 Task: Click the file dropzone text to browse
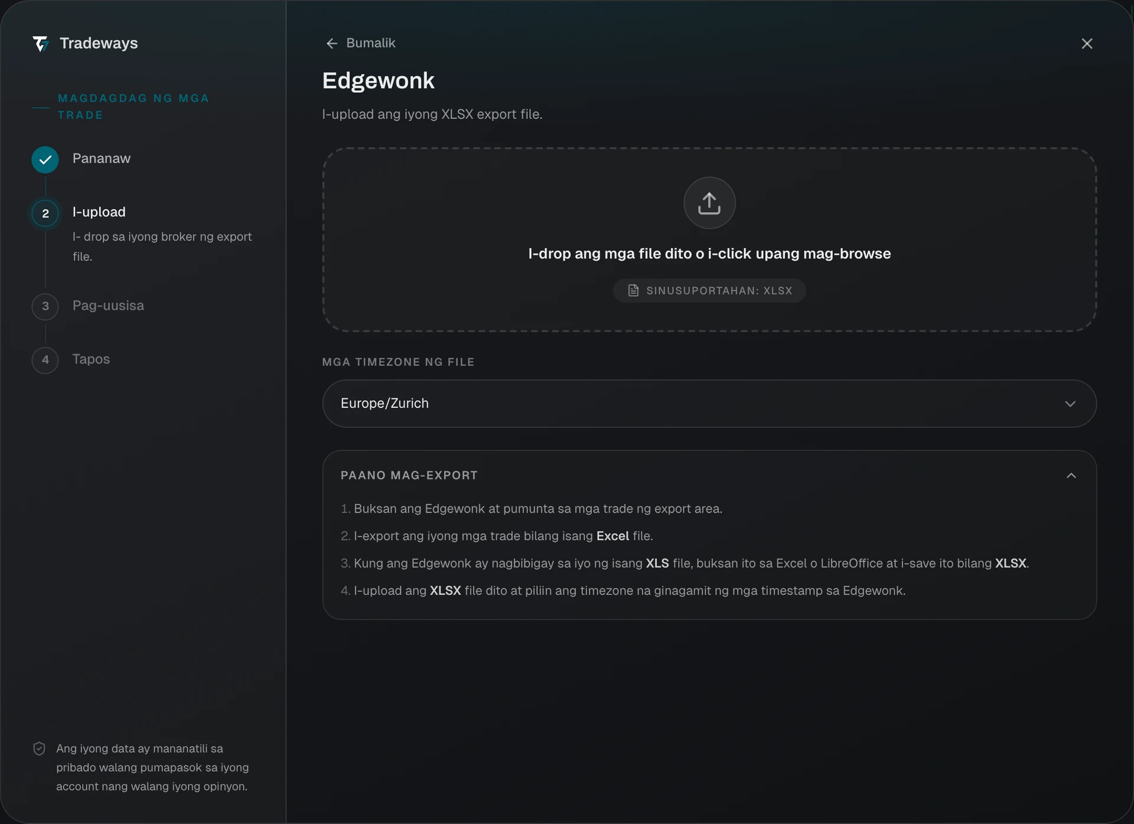click(x=709, y=254)
